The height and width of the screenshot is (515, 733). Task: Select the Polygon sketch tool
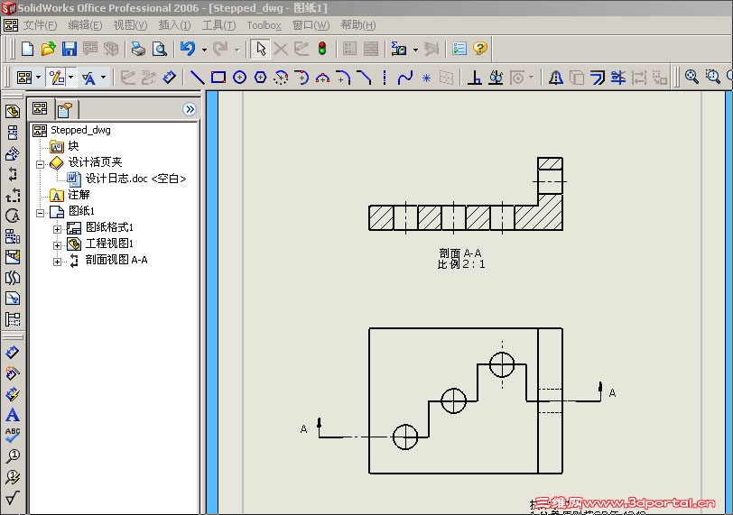pos(260,77)
